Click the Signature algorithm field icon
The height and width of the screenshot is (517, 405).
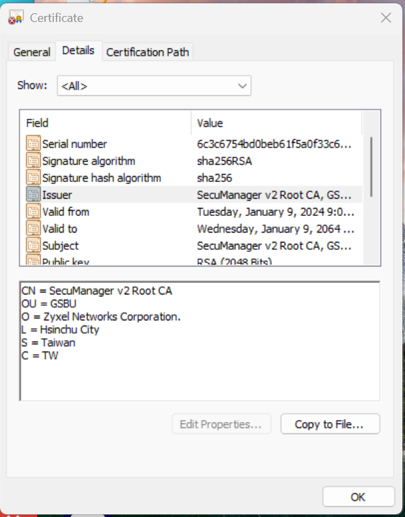pos(33,161)
